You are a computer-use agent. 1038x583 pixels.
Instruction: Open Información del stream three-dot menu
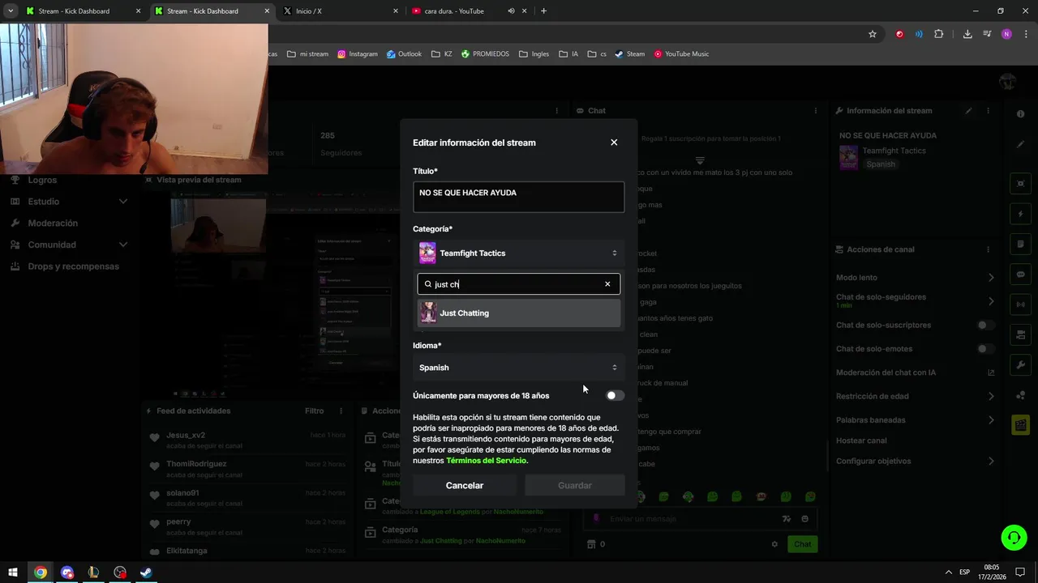click(x=988, y=111)
